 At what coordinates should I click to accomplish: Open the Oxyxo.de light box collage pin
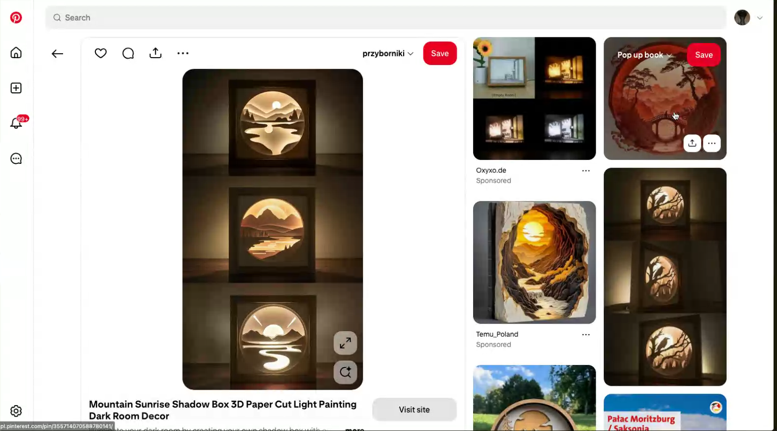[534, 98]
